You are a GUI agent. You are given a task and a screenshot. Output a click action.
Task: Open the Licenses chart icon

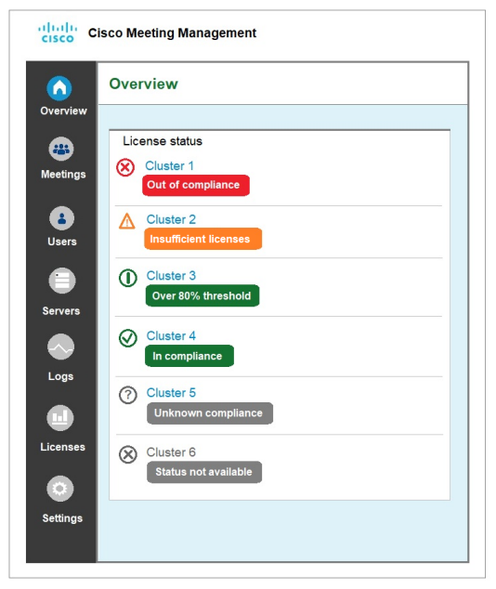click(x=60, y=418)
